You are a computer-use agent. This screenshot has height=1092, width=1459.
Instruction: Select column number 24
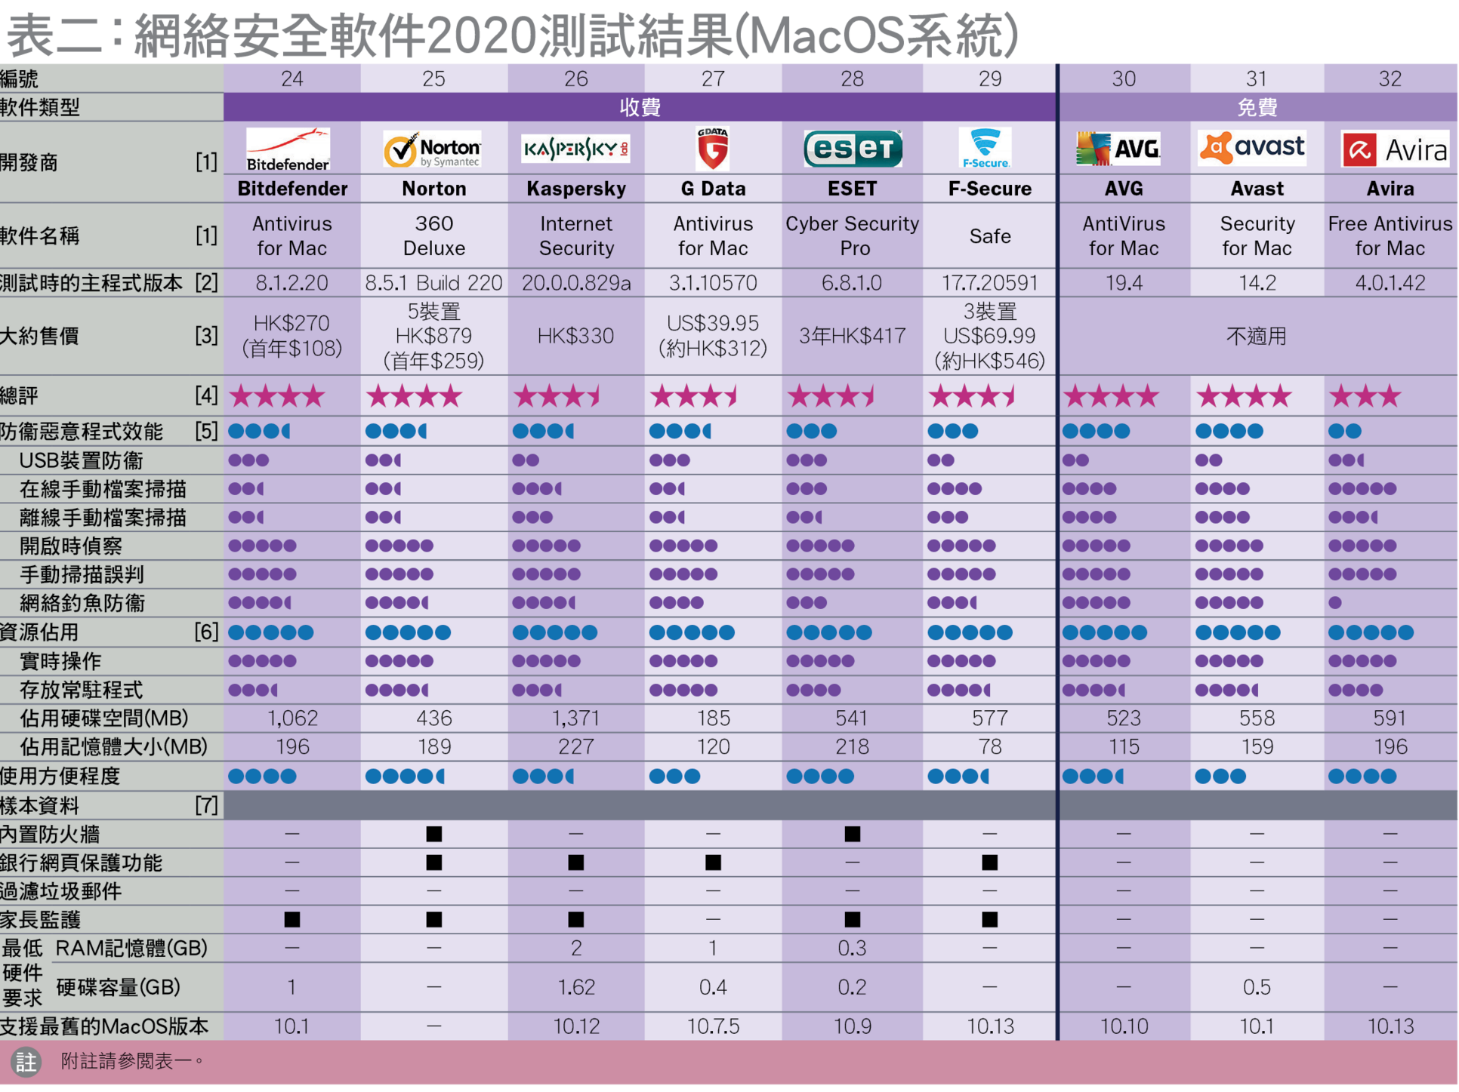click(291, 78)
